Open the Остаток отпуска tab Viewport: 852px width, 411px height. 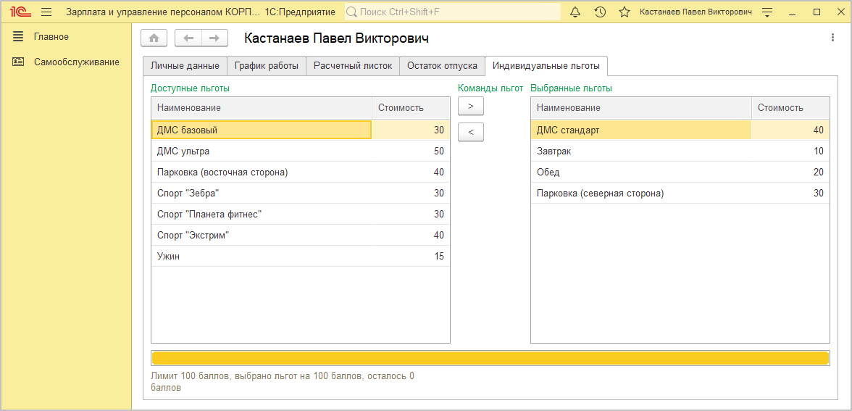pos(442,66)
